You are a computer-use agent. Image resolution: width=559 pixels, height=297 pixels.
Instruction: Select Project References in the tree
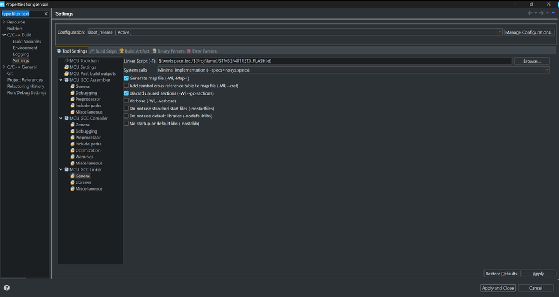(25, 80)
